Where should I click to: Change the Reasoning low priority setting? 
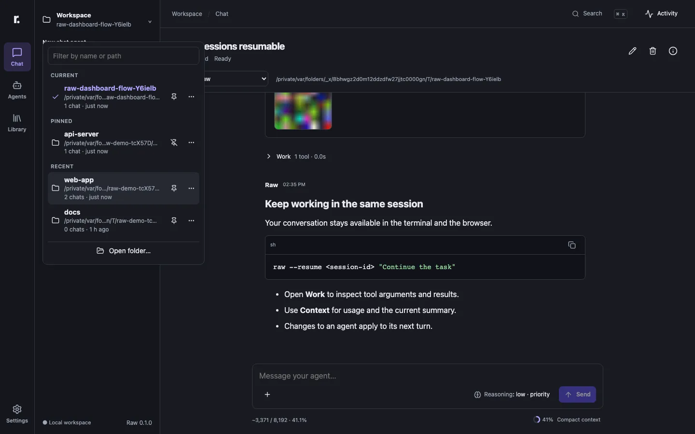[x=512, y=394]
